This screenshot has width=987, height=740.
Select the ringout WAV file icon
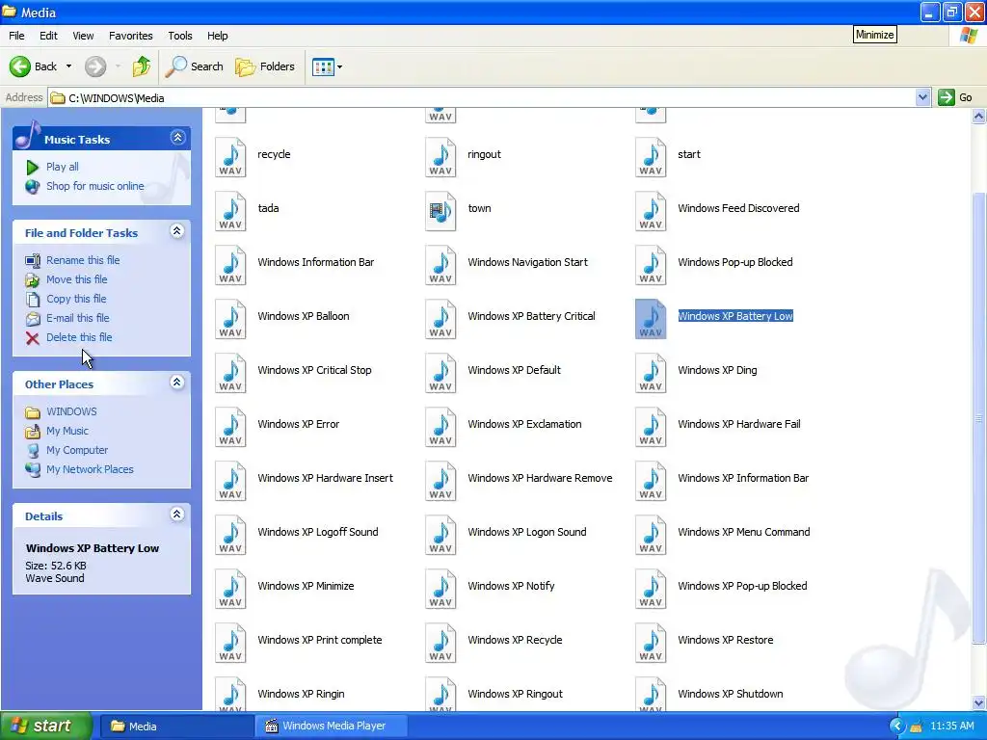pos(440,157)
